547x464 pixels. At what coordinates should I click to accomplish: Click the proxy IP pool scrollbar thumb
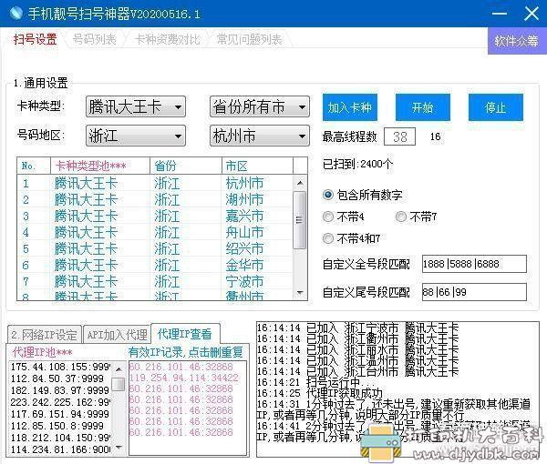pyautogui.click(x=119, y=384)
